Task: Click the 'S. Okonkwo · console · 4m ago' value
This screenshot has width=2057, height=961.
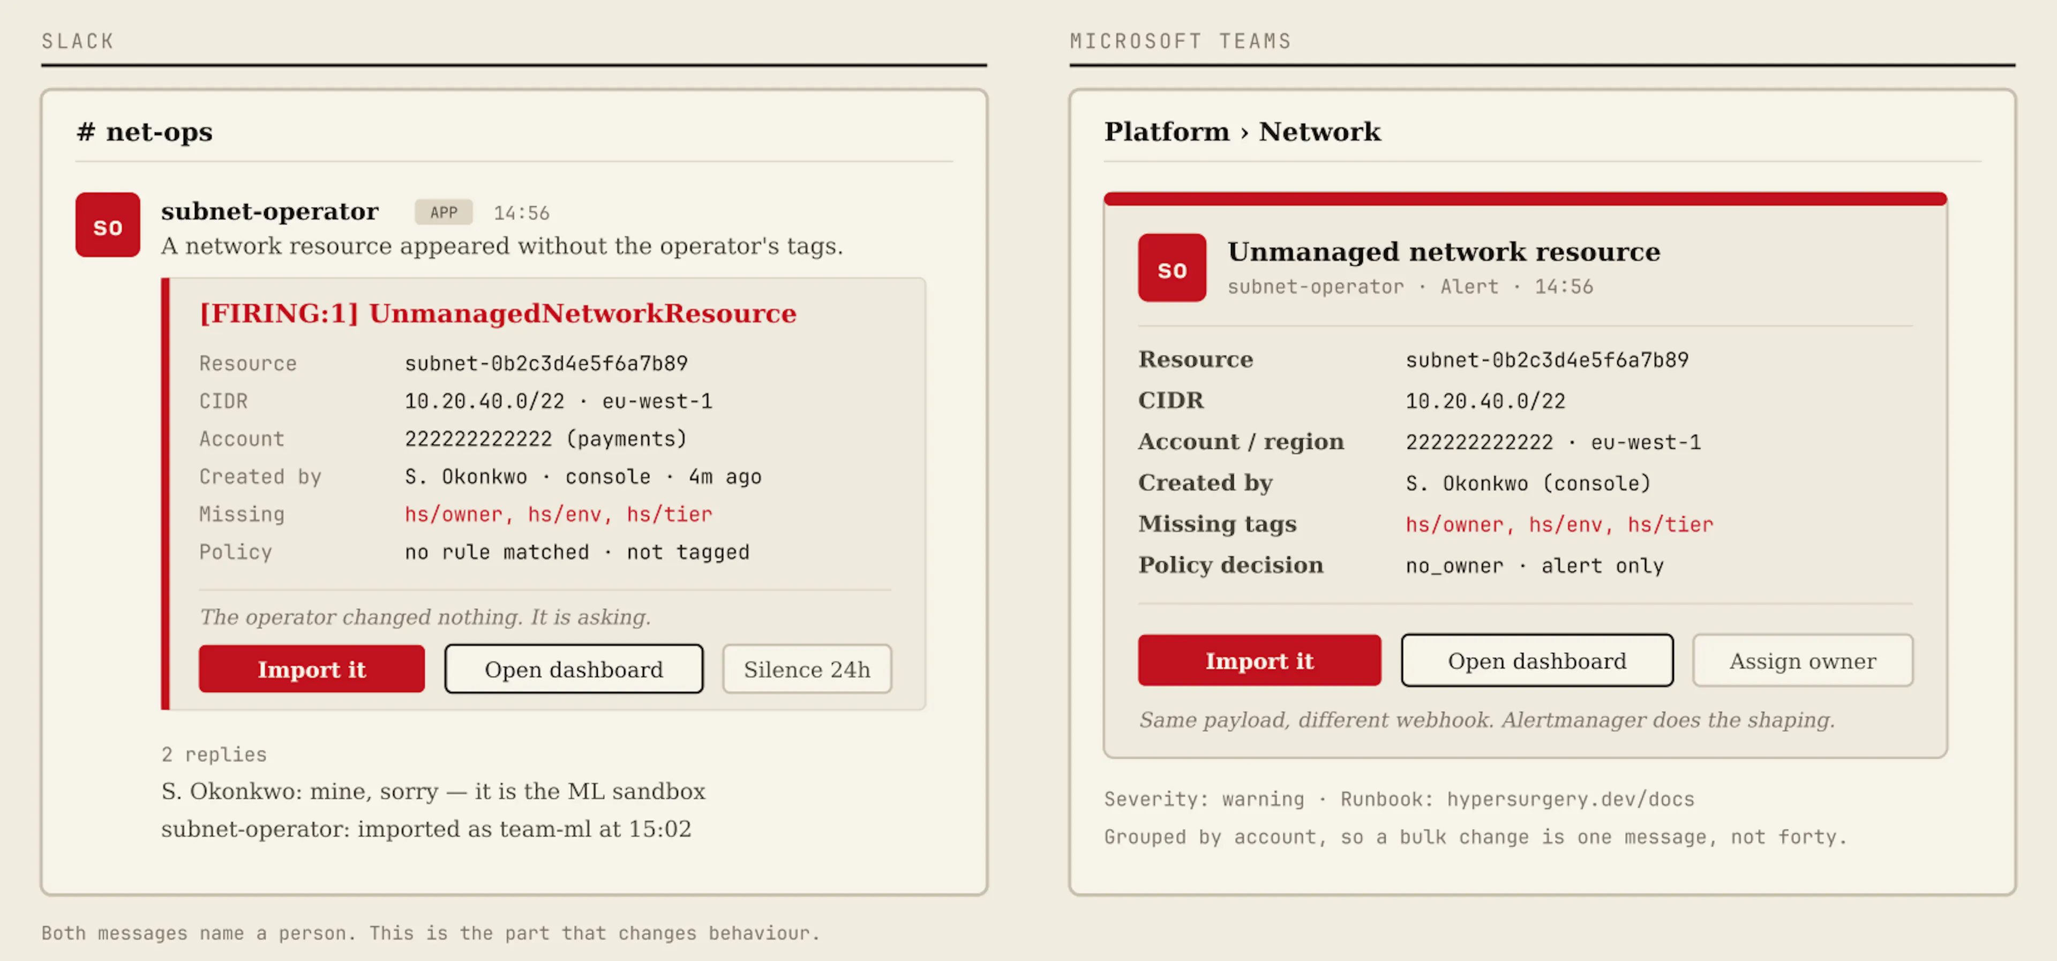Action: point(583,476)
